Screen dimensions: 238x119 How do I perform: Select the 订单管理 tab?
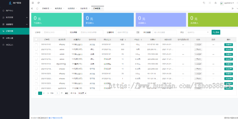click(x=97, y=8)
